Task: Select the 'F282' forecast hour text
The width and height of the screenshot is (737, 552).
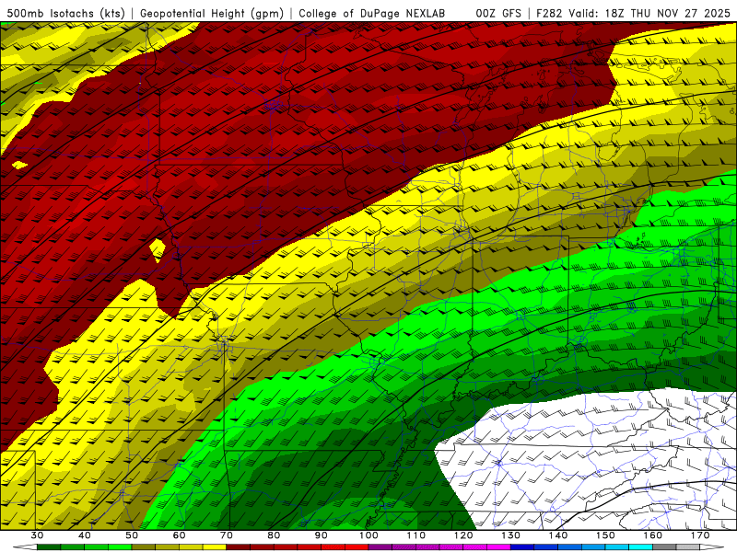Action: click(549, 14)
